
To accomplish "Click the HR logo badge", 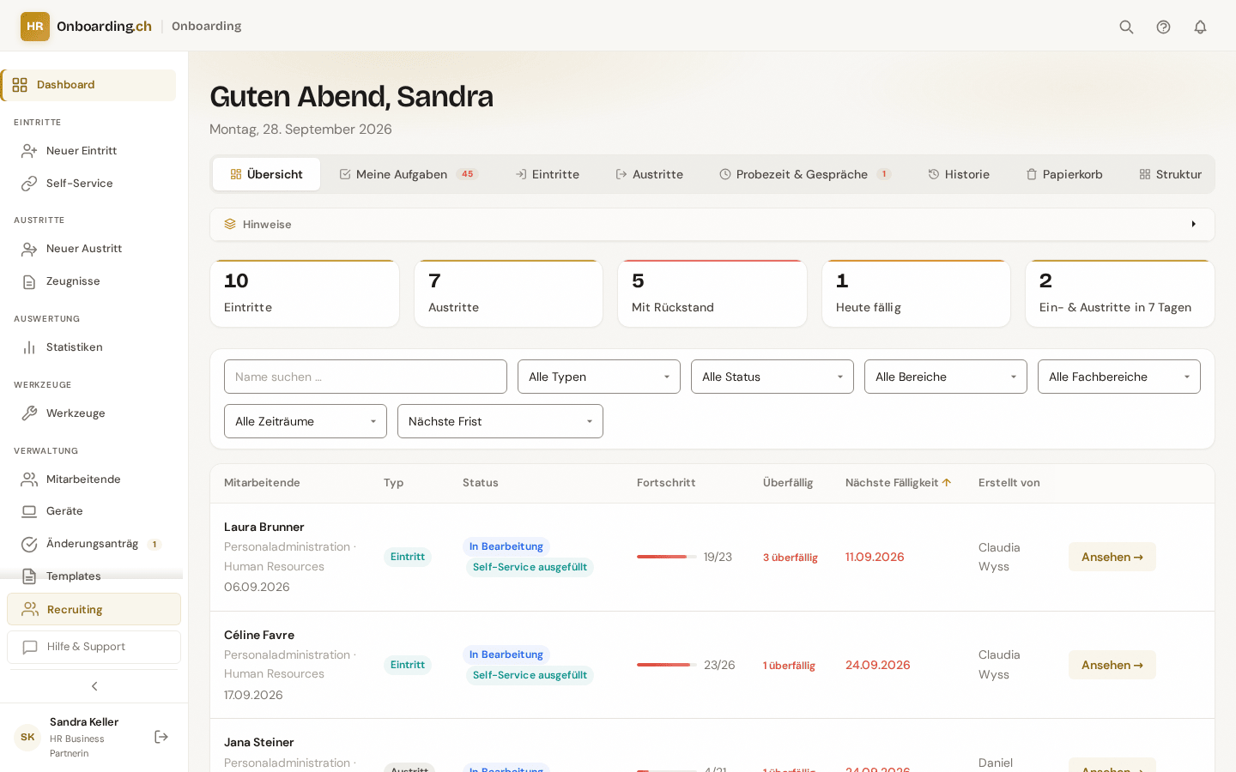I will (35, 27).
